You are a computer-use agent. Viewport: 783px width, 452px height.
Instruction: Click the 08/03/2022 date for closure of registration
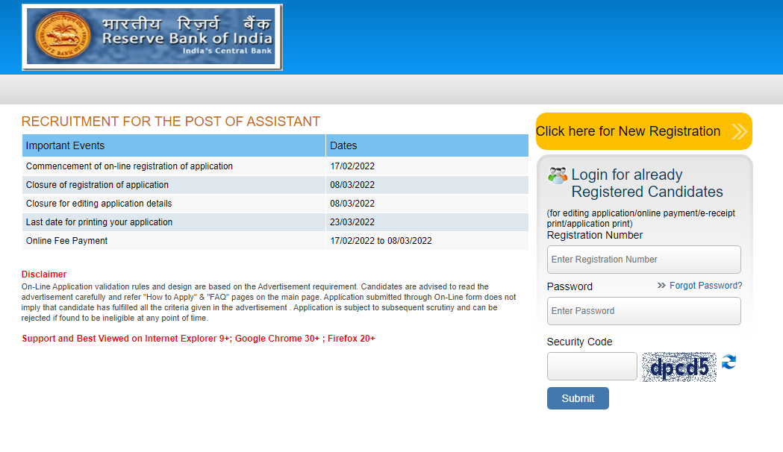point(352,184)
